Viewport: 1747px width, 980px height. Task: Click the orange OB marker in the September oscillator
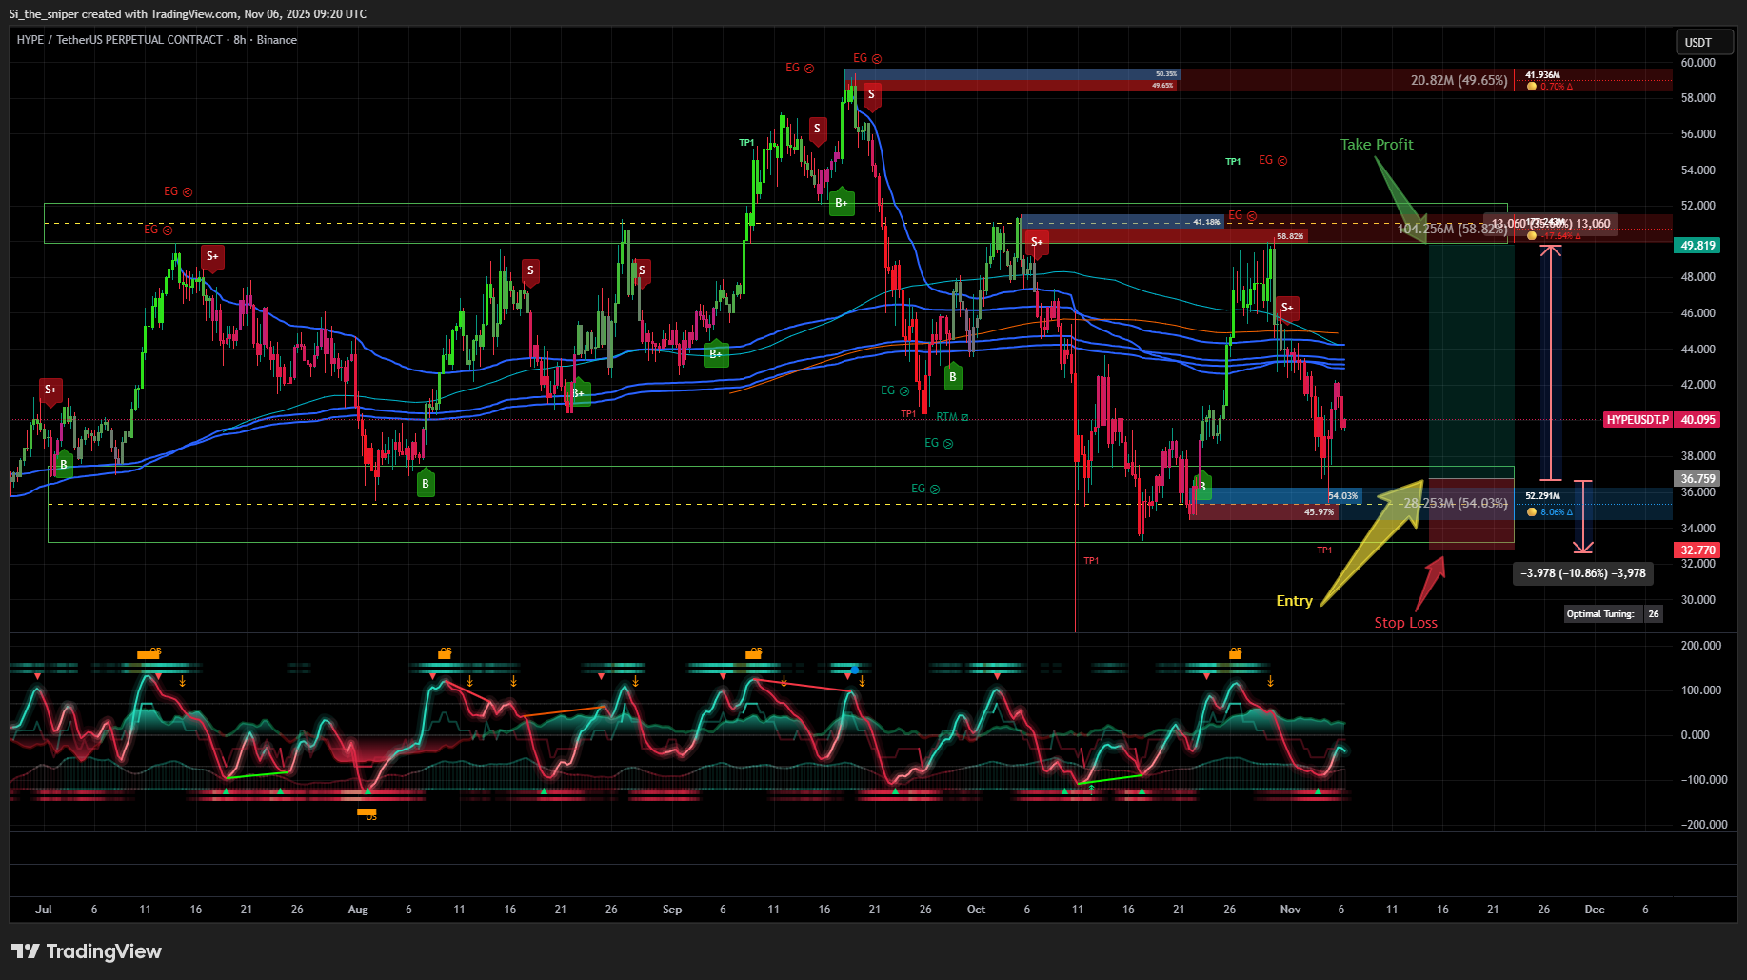(754, 653)
